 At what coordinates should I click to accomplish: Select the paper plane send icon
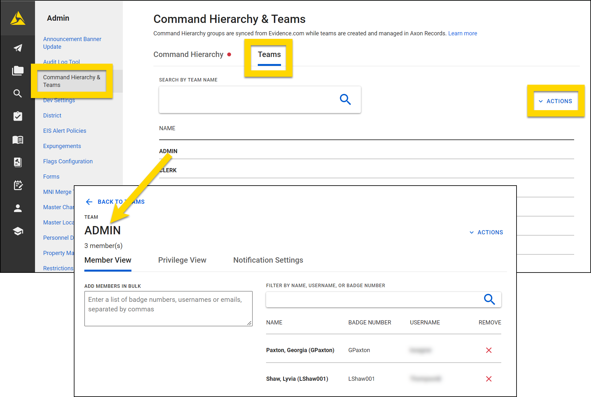(18, 48)
